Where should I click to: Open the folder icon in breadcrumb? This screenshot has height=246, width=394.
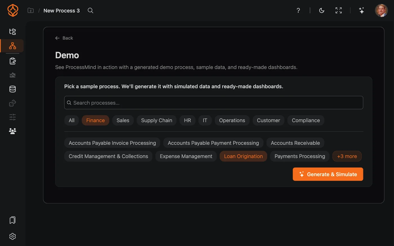point(31,10)
